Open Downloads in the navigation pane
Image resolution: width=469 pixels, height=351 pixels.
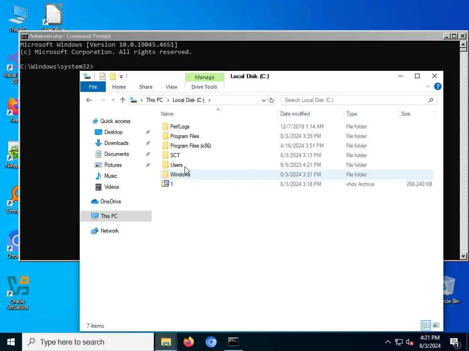[116, 143]
